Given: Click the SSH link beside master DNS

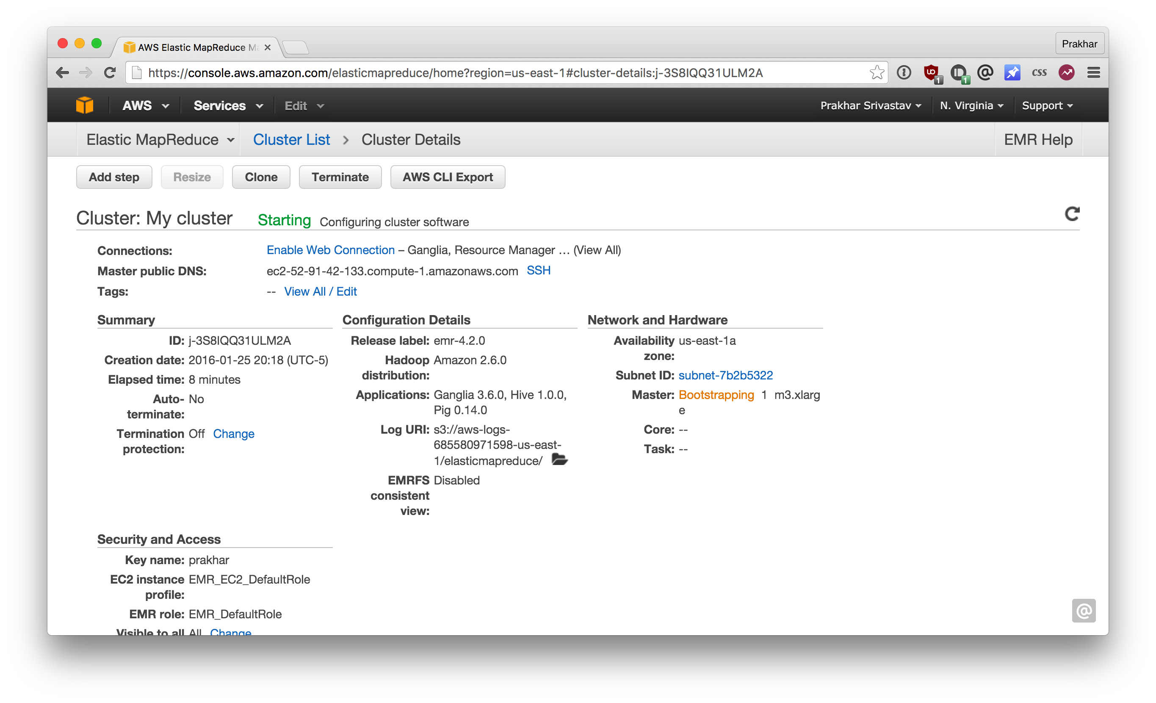Looking at the screenshot, I should coord(538,270).
